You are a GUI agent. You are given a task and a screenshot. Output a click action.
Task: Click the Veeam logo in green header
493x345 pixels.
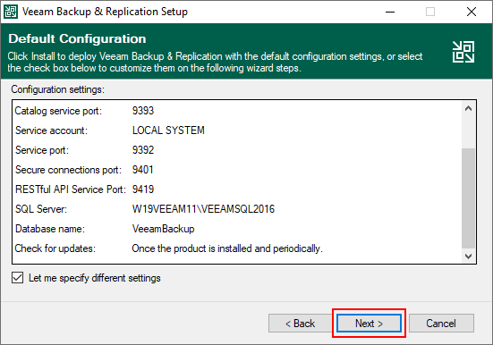coord(463,52)
